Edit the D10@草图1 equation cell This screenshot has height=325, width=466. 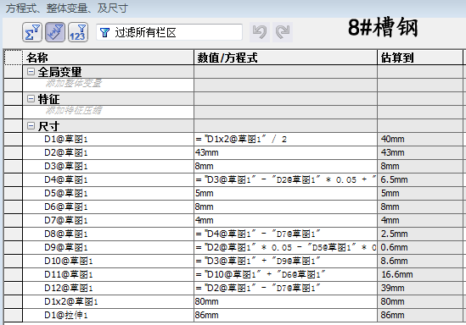[285, 261]
